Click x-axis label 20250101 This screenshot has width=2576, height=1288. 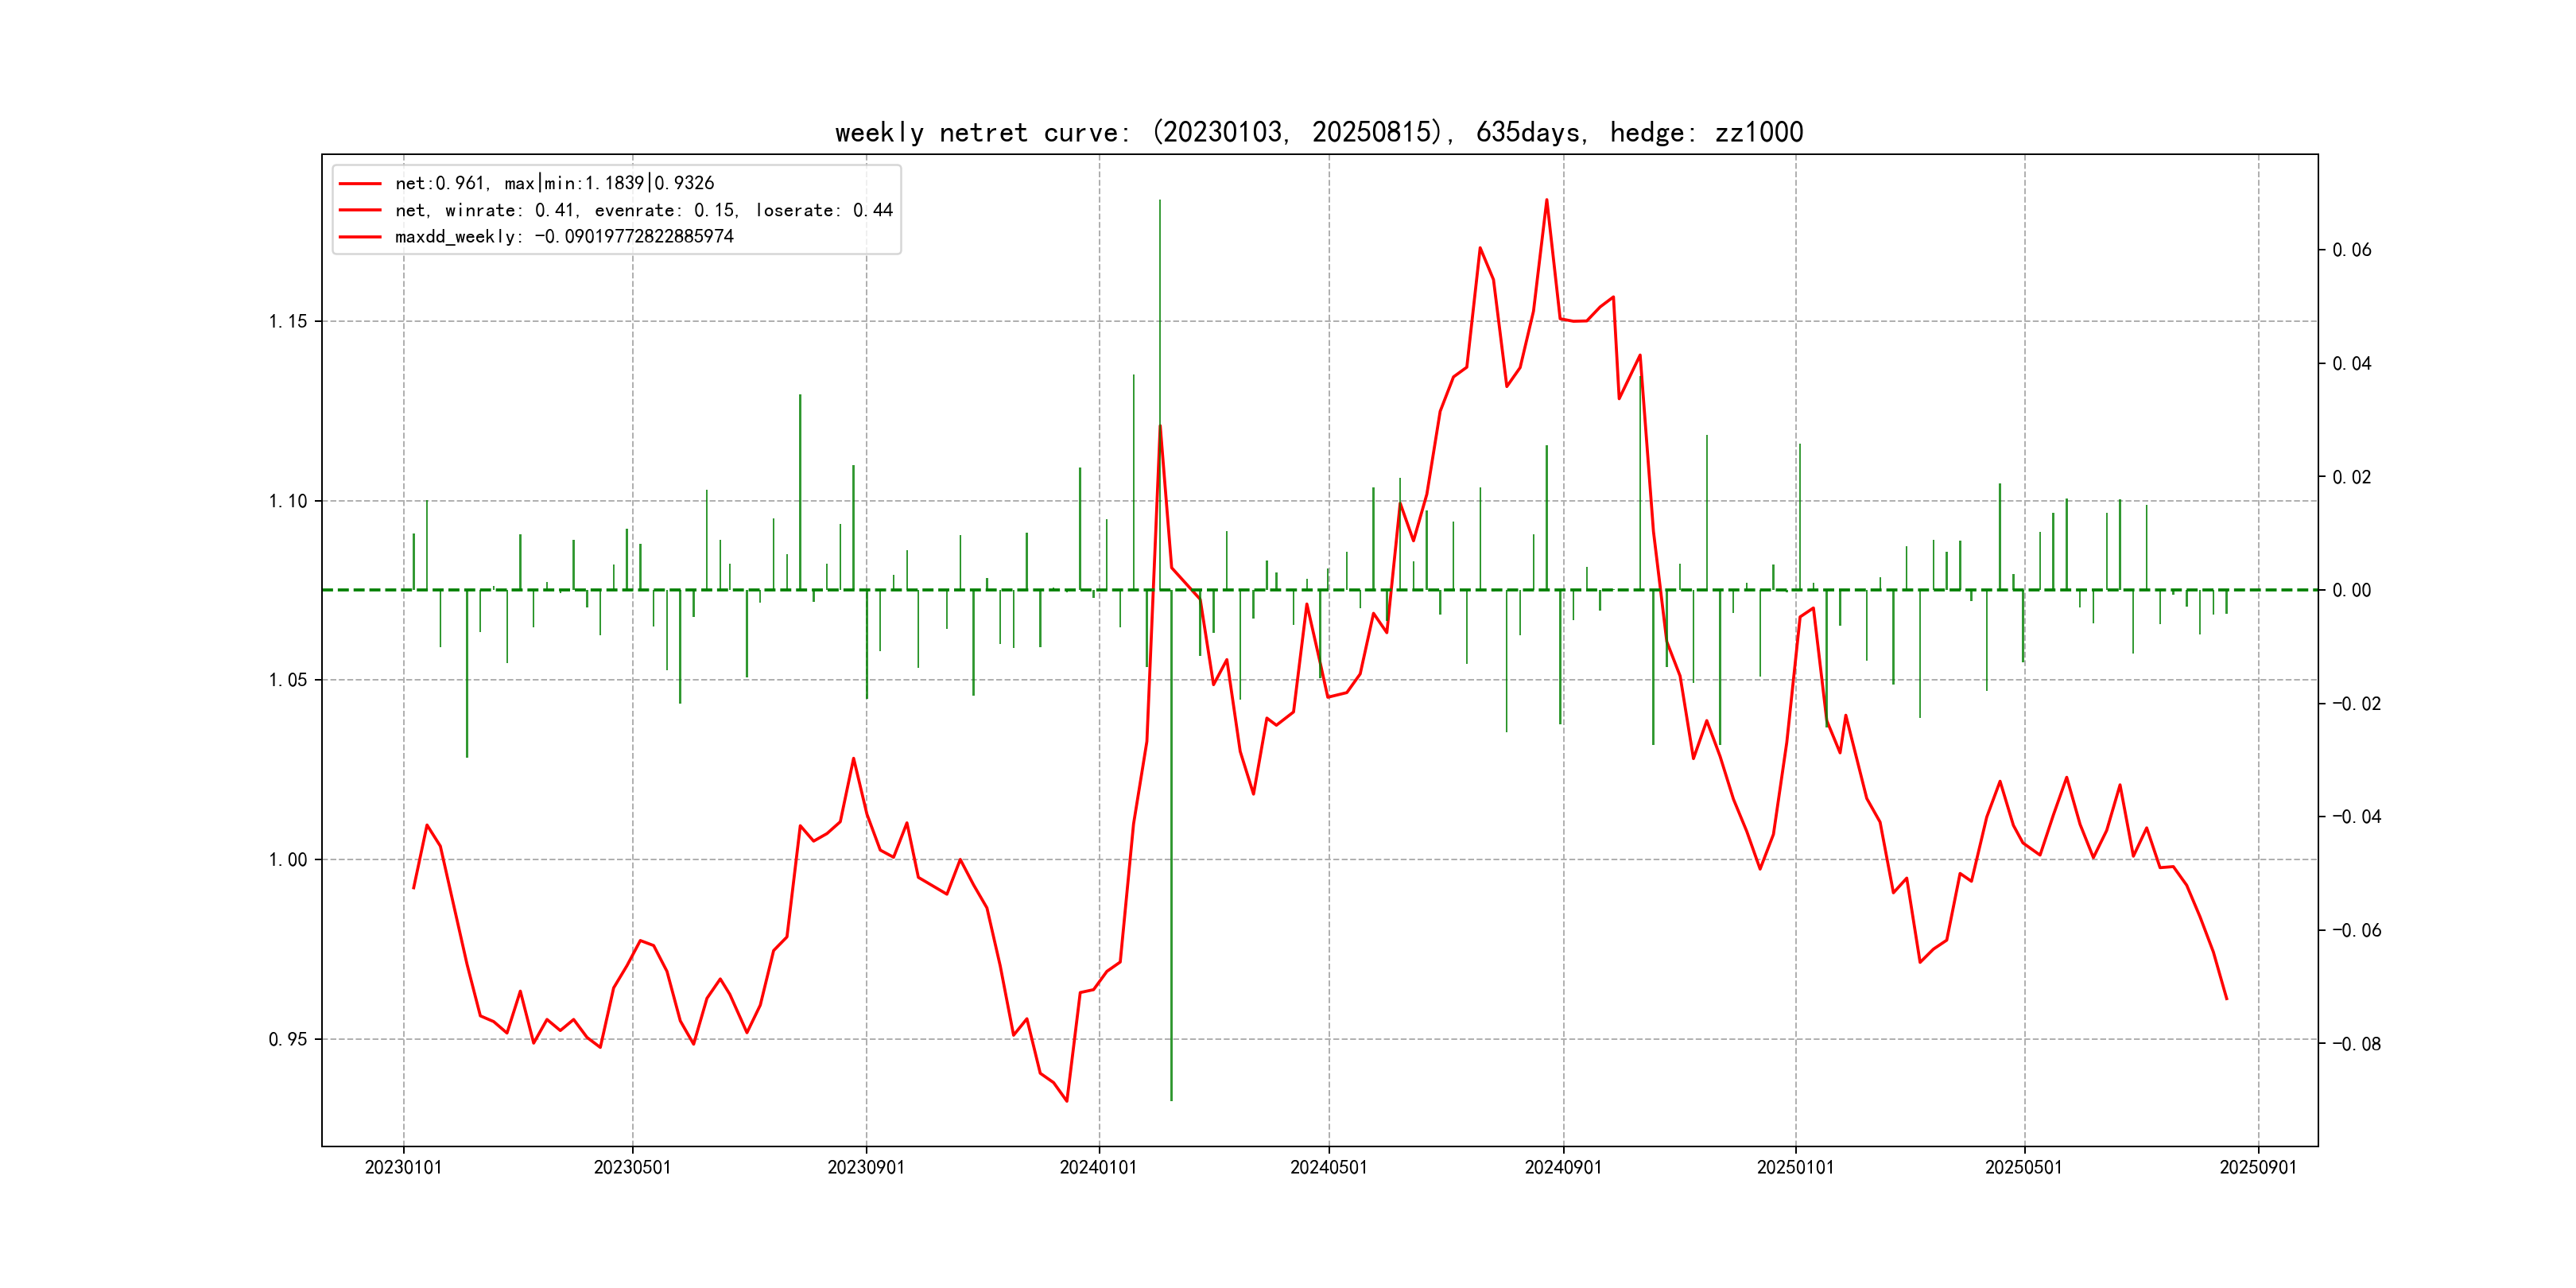(1795, 1168)
